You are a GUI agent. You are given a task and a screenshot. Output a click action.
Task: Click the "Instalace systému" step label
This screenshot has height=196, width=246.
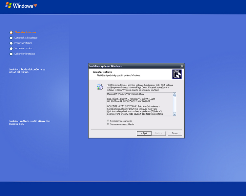click(24, 48)
